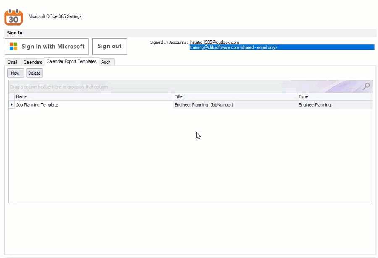Create a New calendar export template
Screen dimensions: 378x258
point(16,73)
